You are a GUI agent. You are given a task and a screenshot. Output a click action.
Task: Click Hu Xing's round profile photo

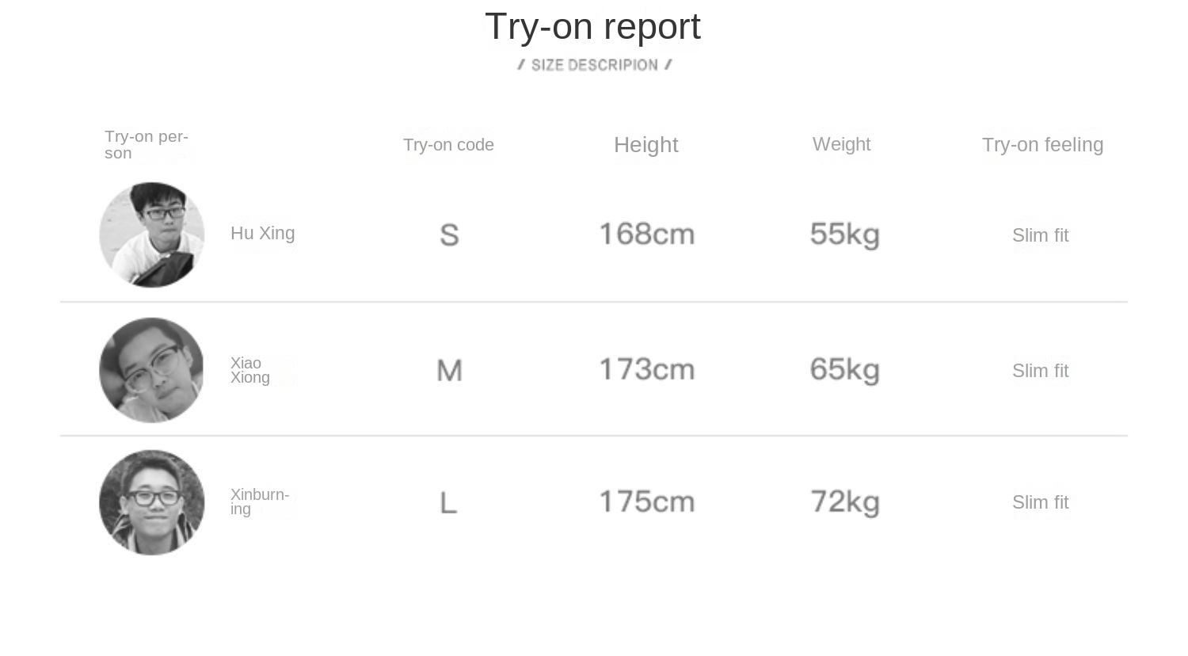(x=152, y=235)
